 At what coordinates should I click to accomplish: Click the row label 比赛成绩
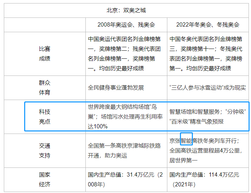(45, 54)
